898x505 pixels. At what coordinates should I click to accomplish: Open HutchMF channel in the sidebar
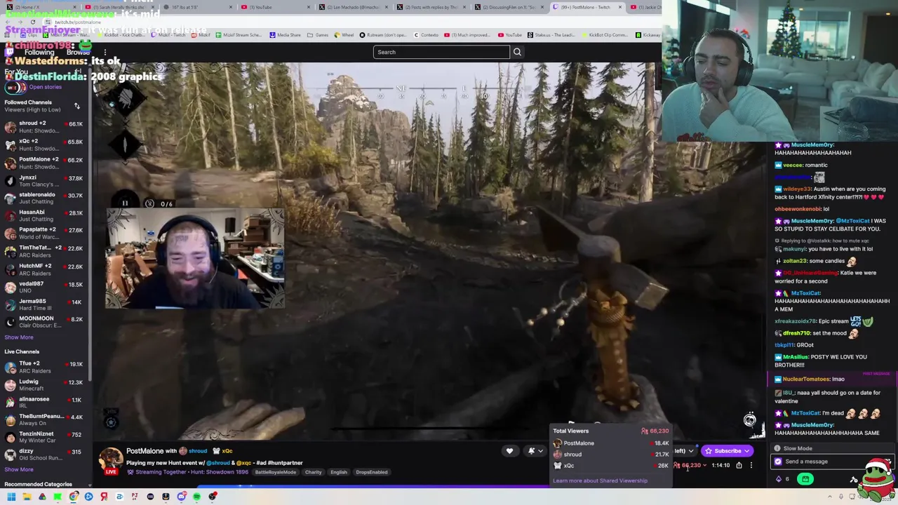coord(46,269)
